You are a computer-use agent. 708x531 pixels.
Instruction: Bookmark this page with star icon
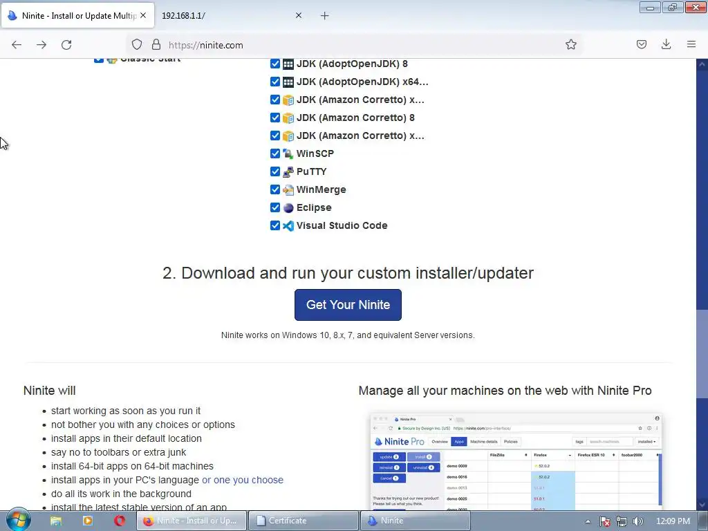[x=570, y=44]
